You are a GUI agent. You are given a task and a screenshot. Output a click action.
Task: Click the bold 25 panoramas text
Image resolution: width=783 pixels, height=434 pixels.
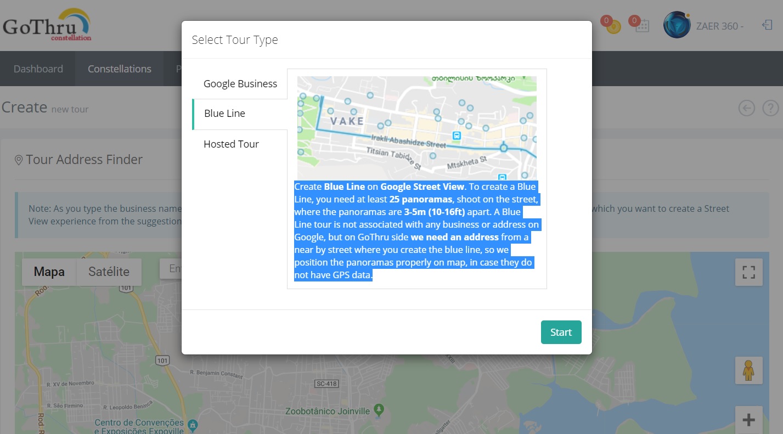[421, 199]
